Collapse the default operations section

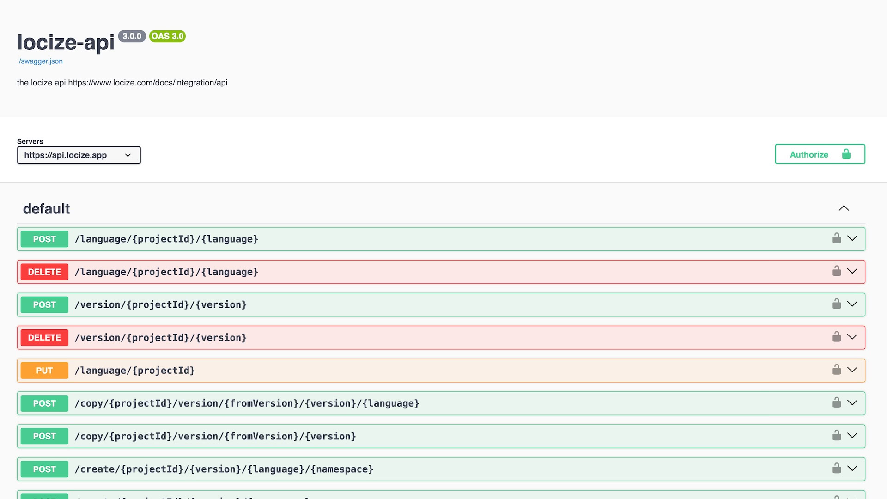coord(844,208)
